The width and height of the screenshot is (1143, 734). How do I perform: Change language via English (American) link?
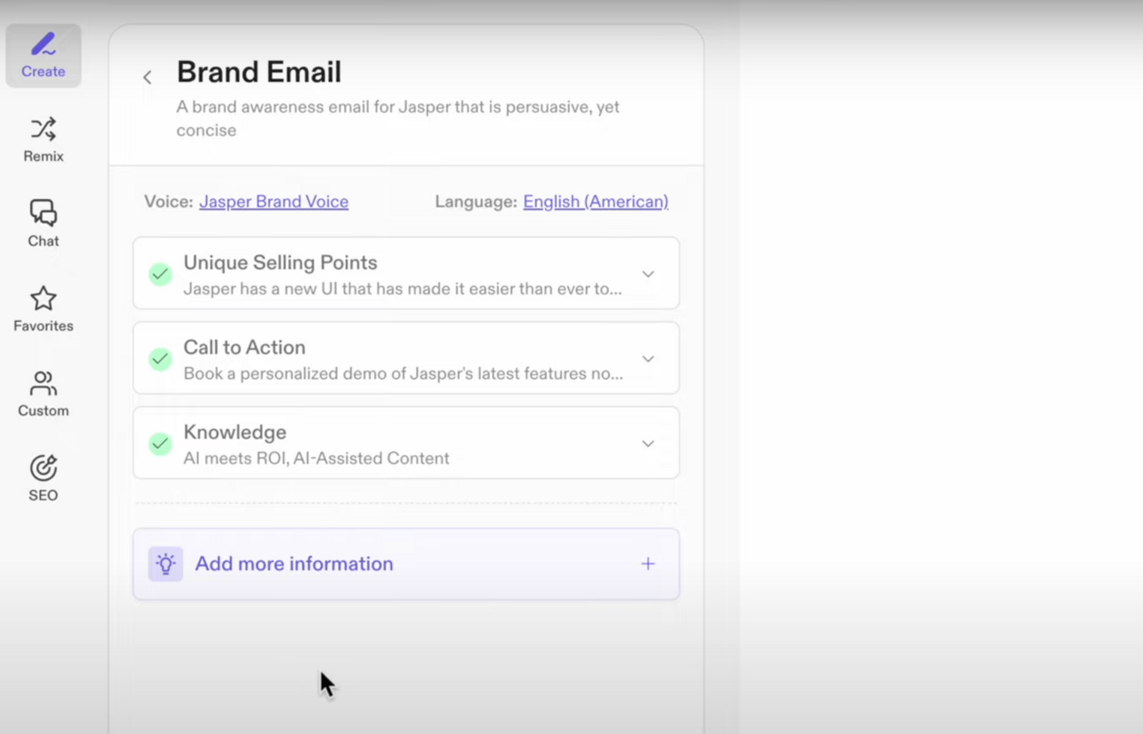(x=595, y=202)
